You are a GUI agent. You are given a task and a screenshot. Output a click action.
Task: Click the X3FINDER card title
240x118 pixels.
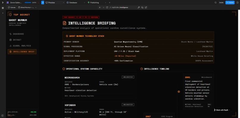[70, 105]
